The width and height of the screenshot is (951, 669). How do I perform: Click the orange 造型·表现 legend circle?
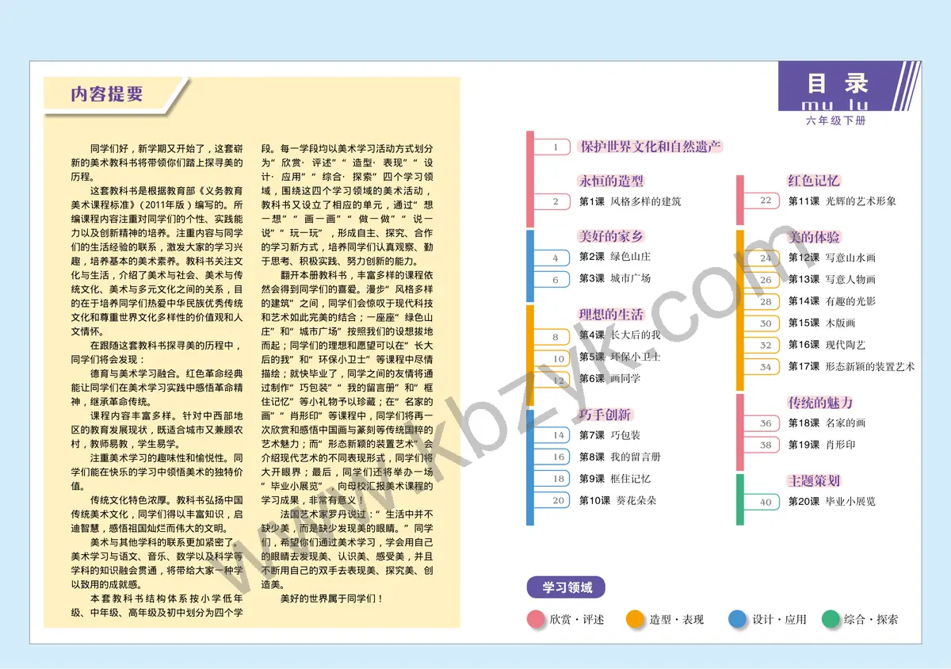click(x=636, y=619)
